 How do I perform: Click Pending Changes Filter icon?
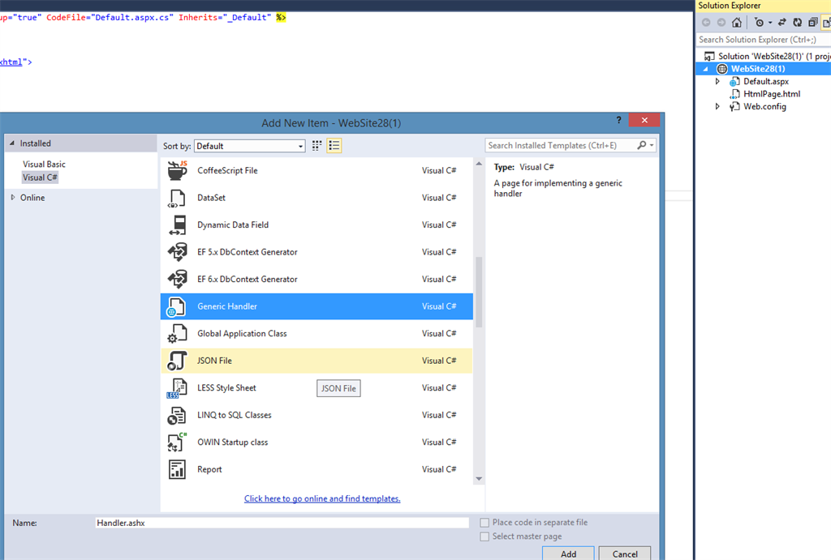(x=760, y=22)
